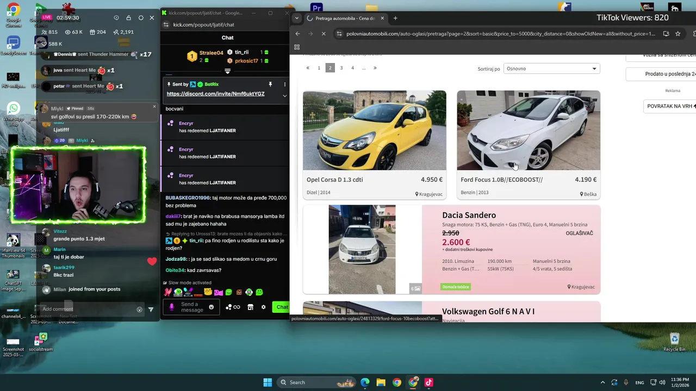Open Microsoft Edge from taskbar
Image resolution: width=696 pixels, height=391 pixels.
click(x=365, y=382)
